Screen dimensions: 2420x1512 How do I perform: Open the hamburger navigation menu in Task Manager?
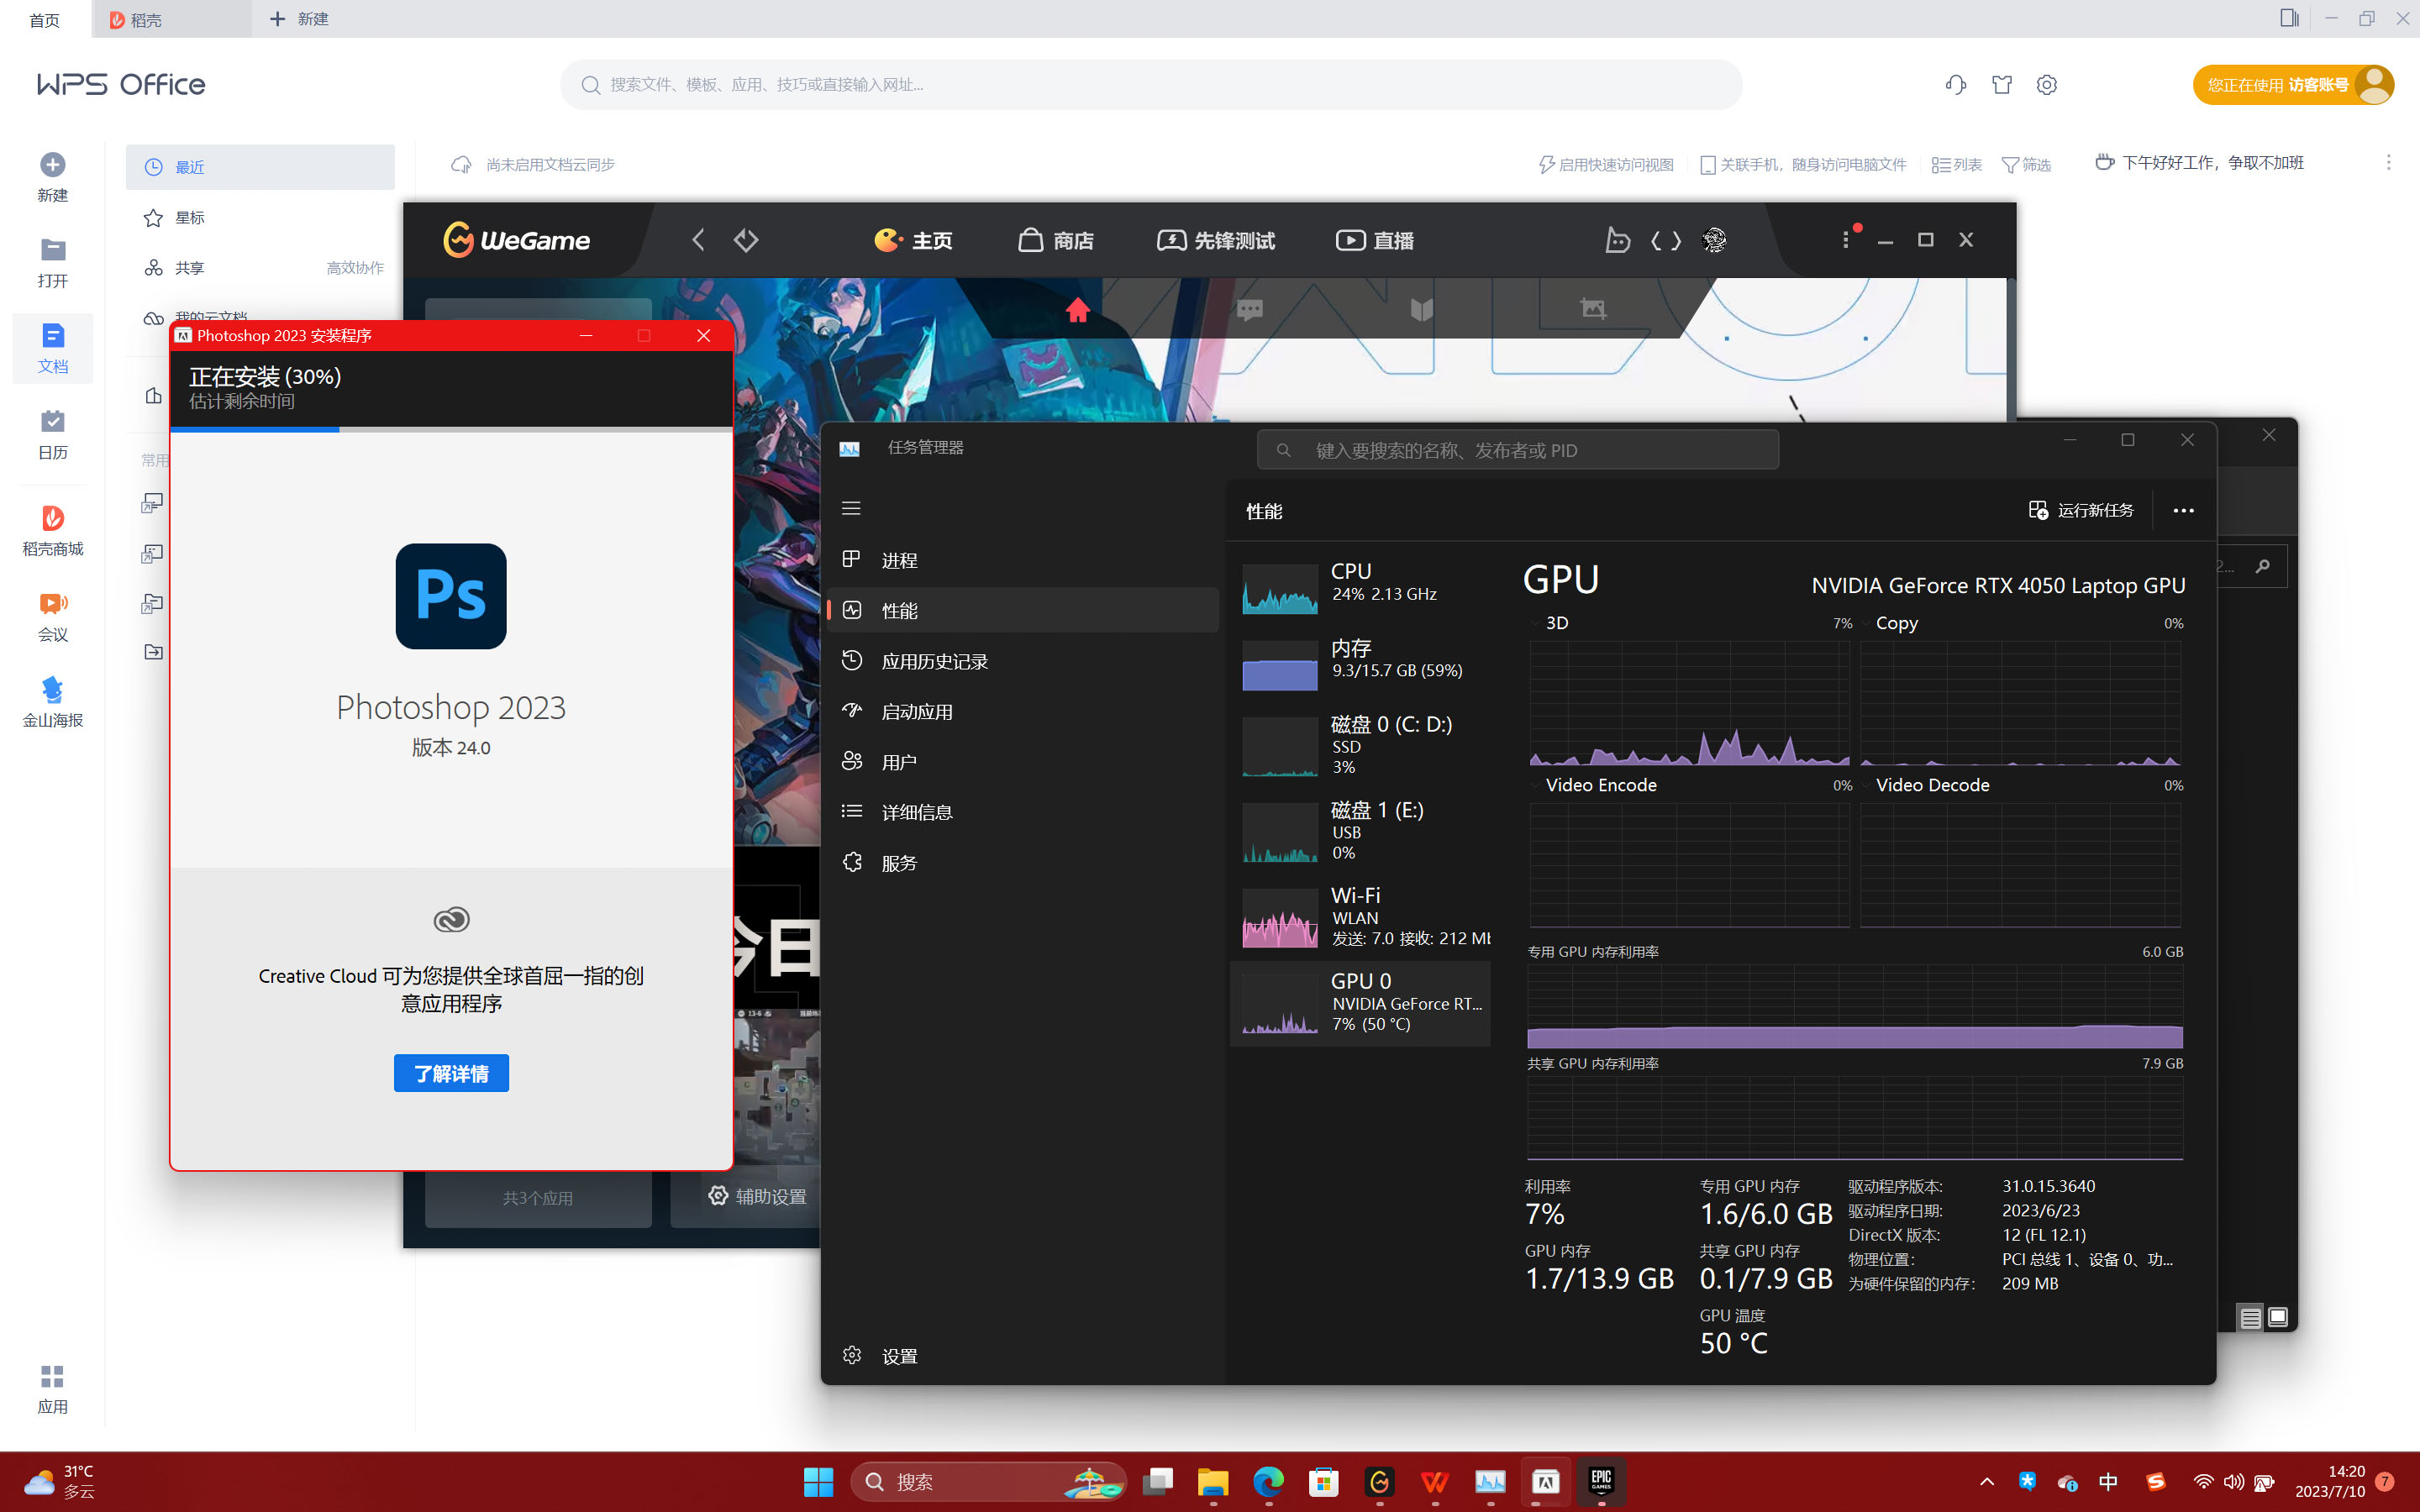pos(851,508)
